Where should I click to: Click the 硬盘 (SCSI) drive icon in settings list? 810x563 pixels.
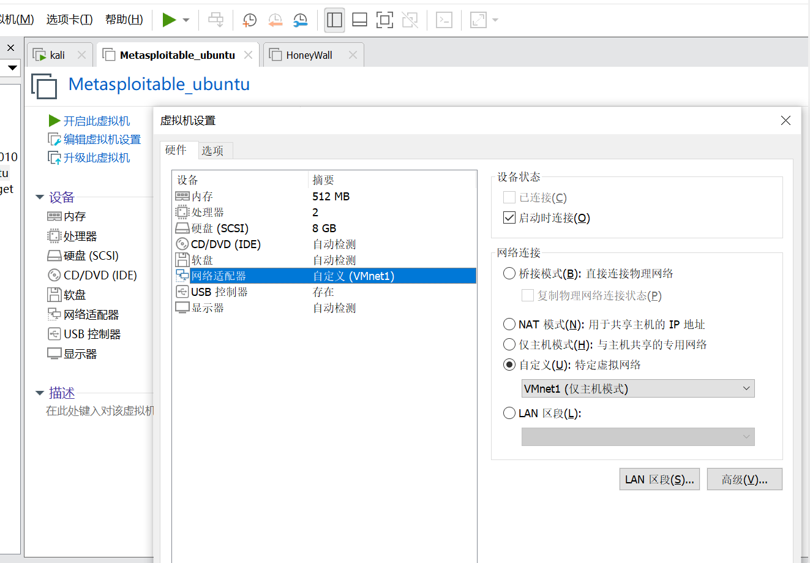pos(182,229)
